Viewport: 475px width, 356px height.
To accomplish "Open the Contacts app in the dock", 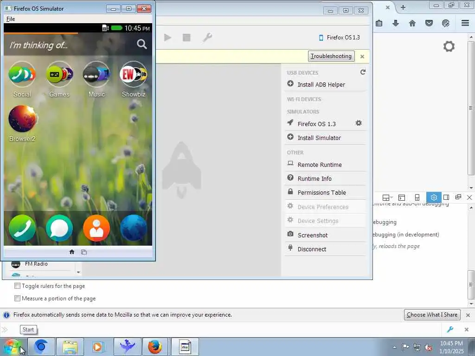I will click(96, 228).
